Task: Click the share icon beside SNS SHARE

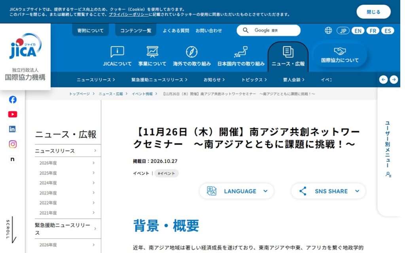Action: (303, 191)
